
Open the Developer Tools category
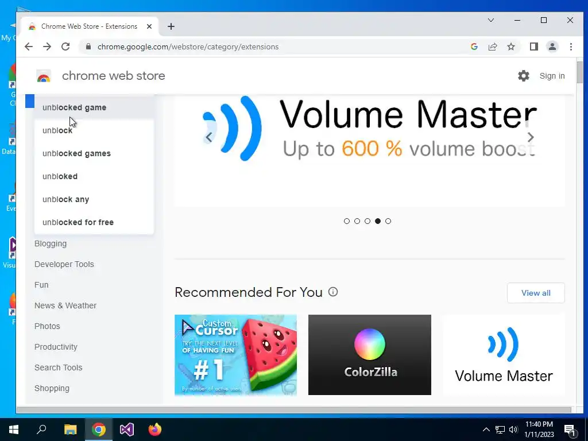click(64, 264)
